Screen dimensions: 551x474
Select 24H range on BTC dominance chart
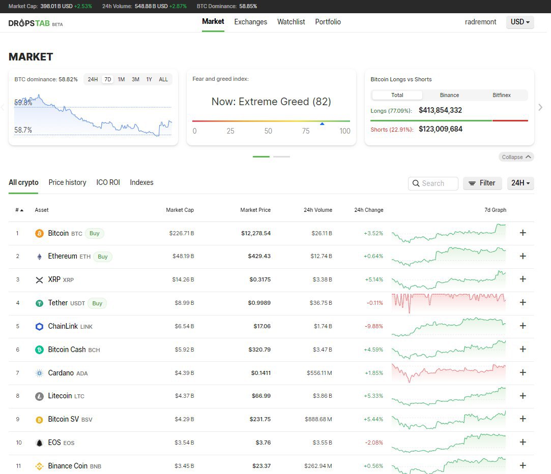click(93, 79)
